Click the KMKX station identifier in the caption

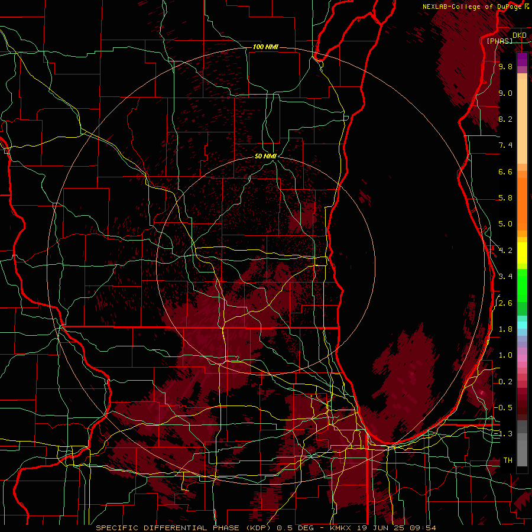coord(341,528)
